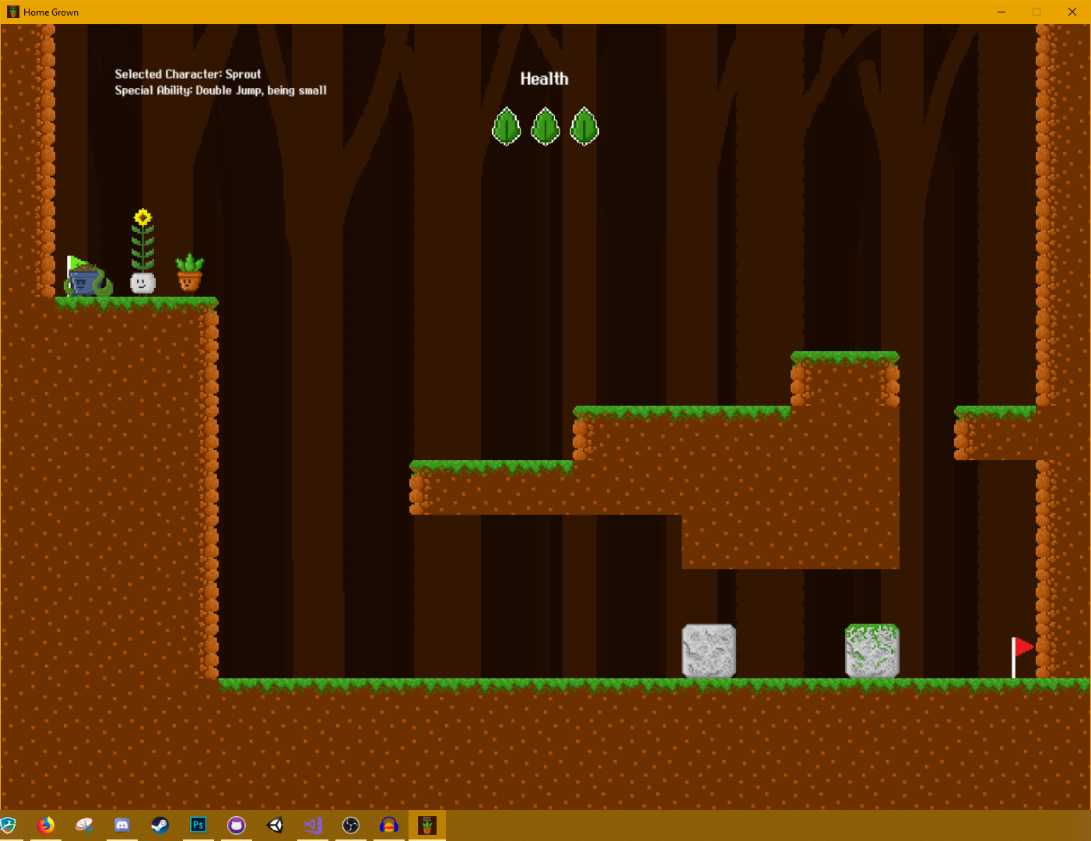Screen dimensions: 1091x841
Task: Minimize the Home Grown window
Action: coord(1001,12)
